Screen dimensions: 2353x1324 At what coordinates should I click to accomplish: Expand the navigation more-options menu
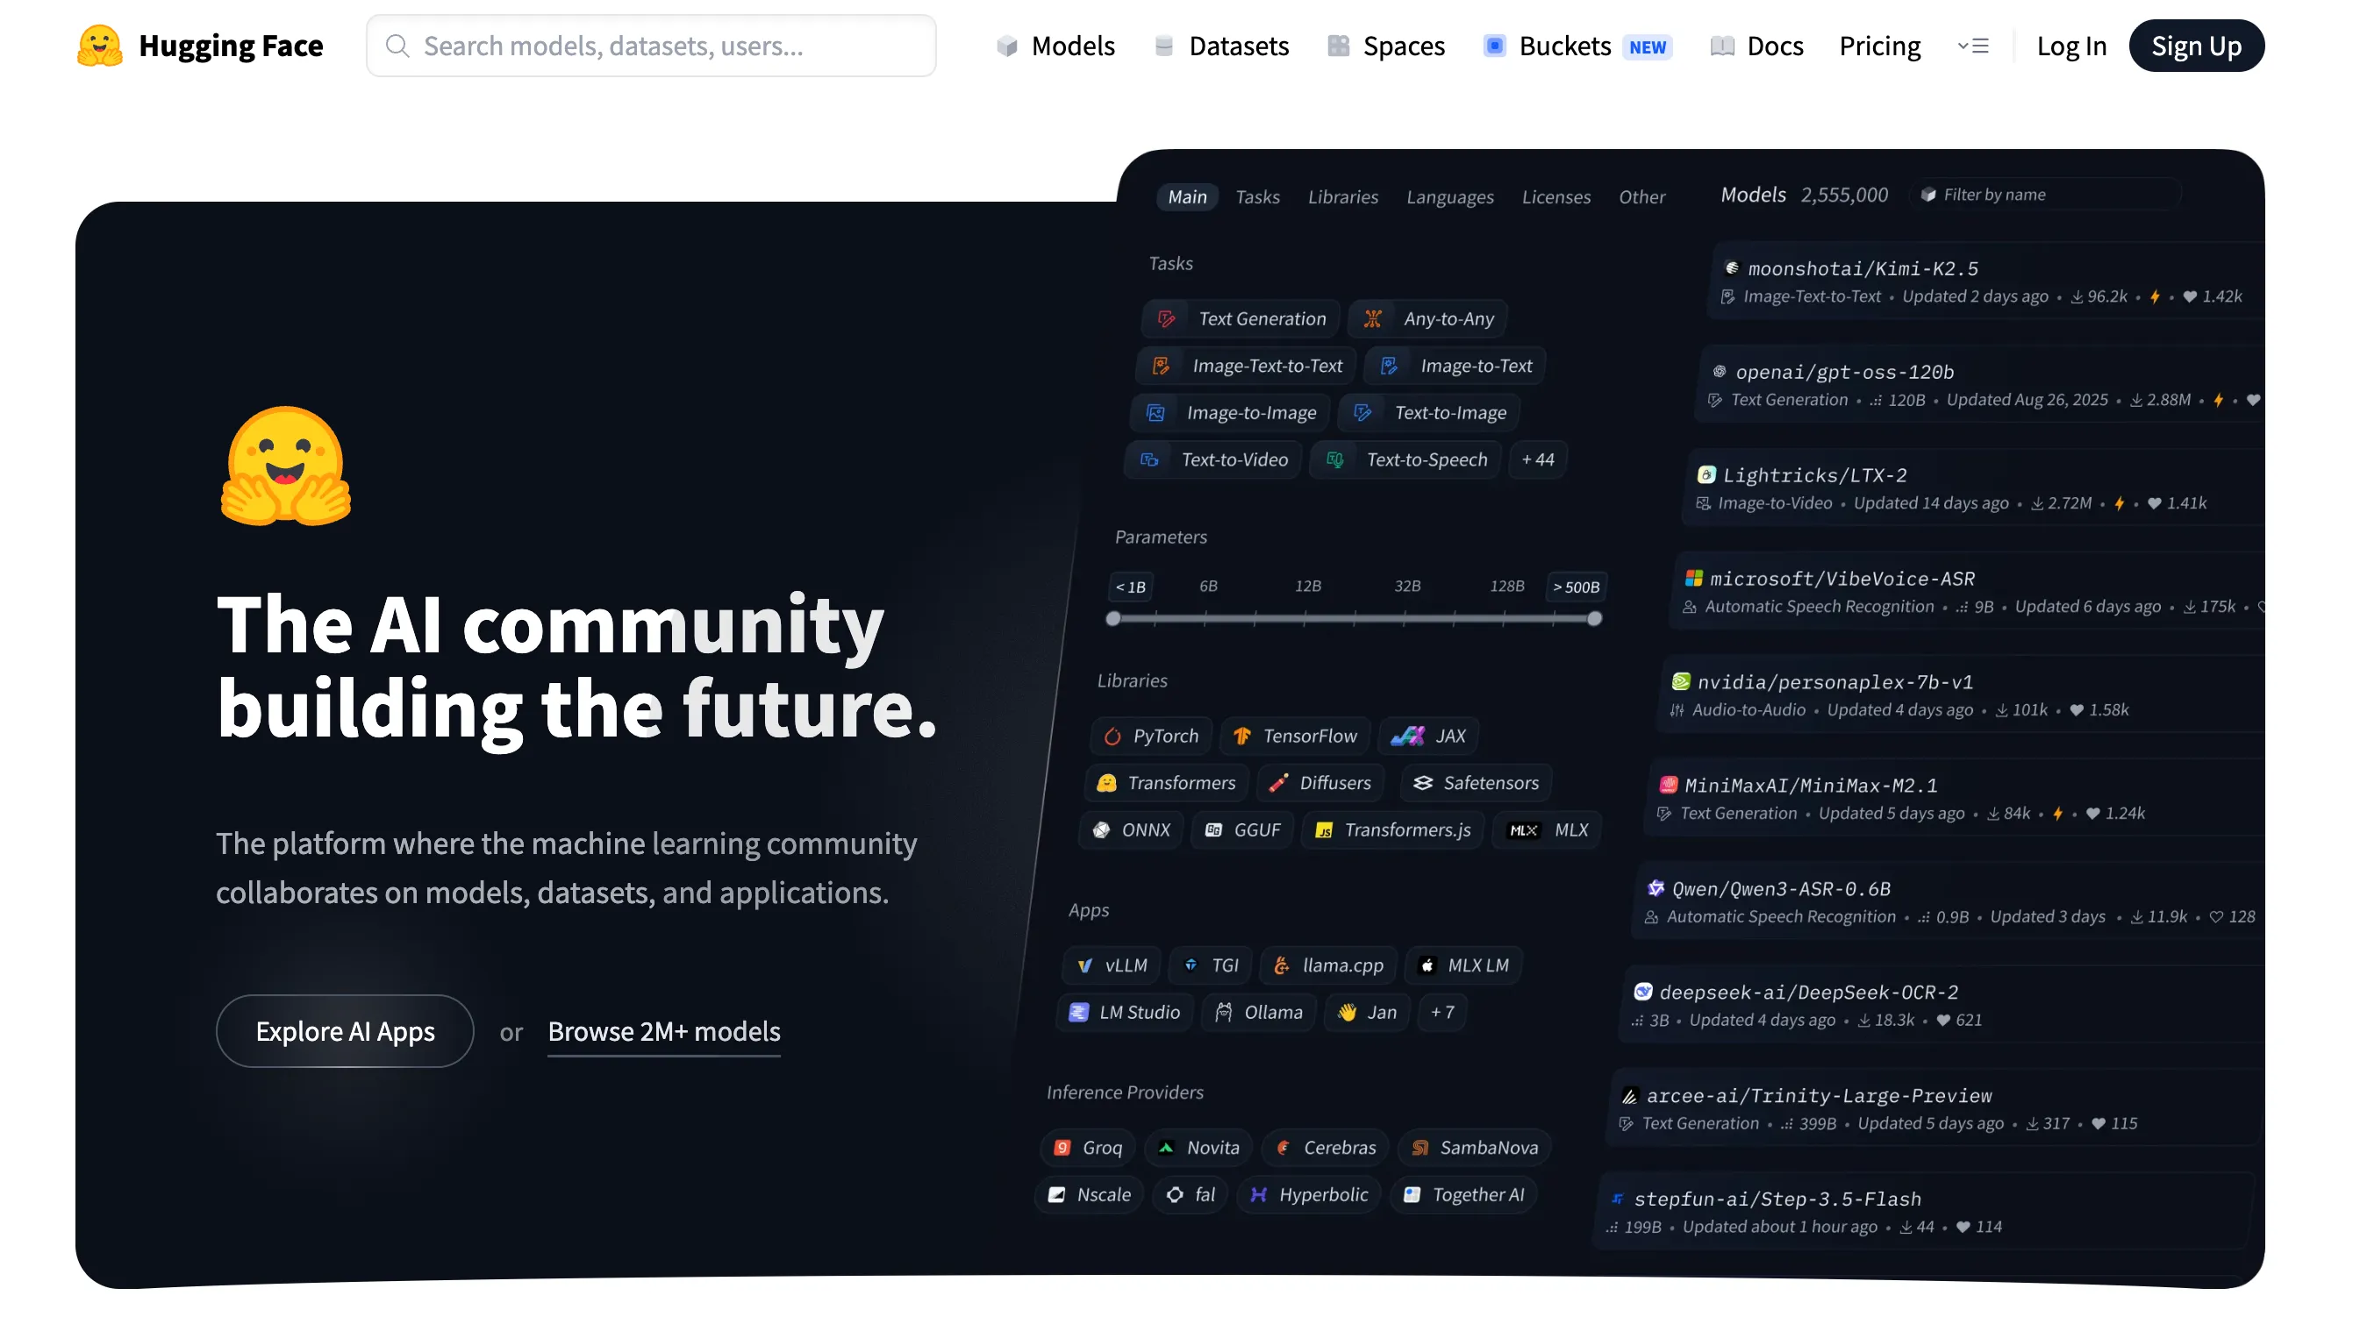(x=1973, y=46)
